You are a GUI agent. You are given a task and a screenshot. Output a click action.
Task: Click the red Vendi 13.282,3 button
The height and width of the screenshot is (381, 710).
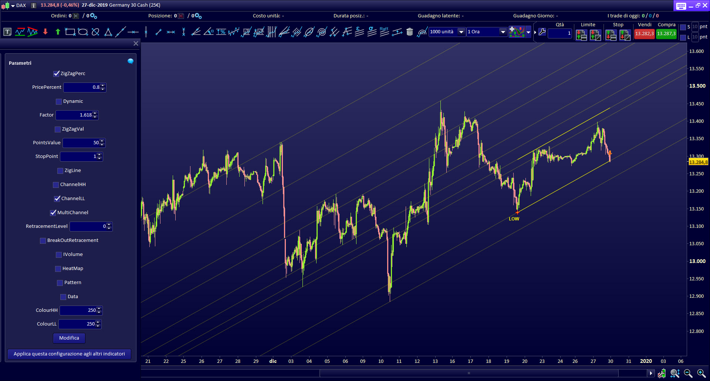point(644,34)
